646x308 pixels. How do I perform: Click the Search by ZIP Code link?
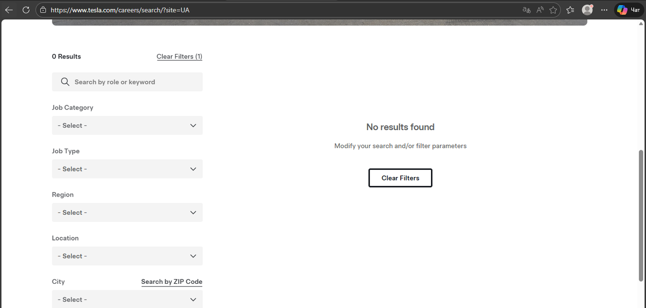(x=172, y=282)
